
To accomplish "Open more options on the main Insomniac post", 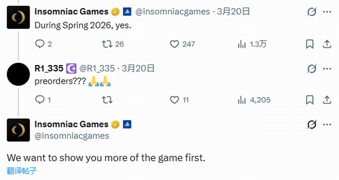I will 327,125.
